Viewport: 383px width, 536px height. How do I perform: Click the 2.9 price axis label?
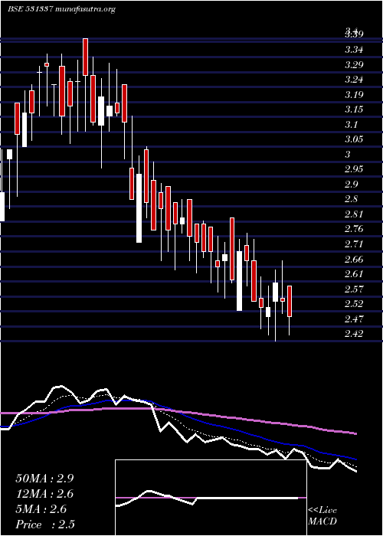click(351, 185)
